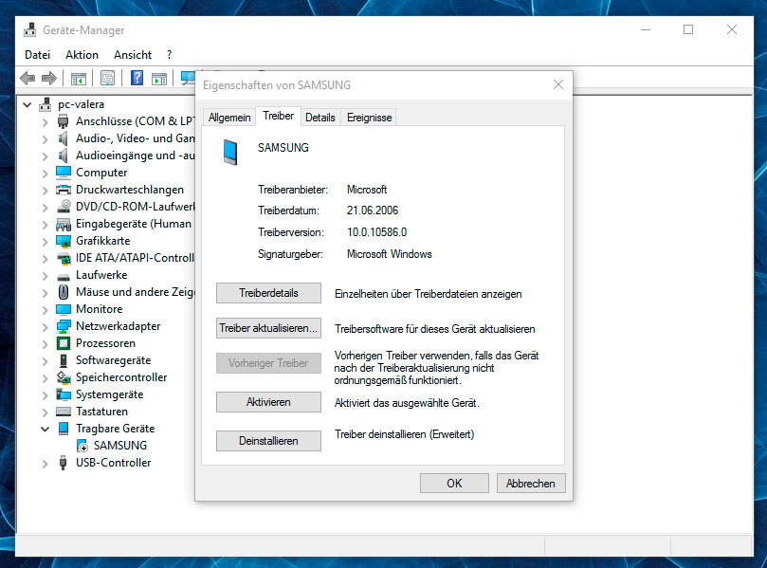Select the Prozessoren tree label
767x568 pixels.
tap(105, 343)
